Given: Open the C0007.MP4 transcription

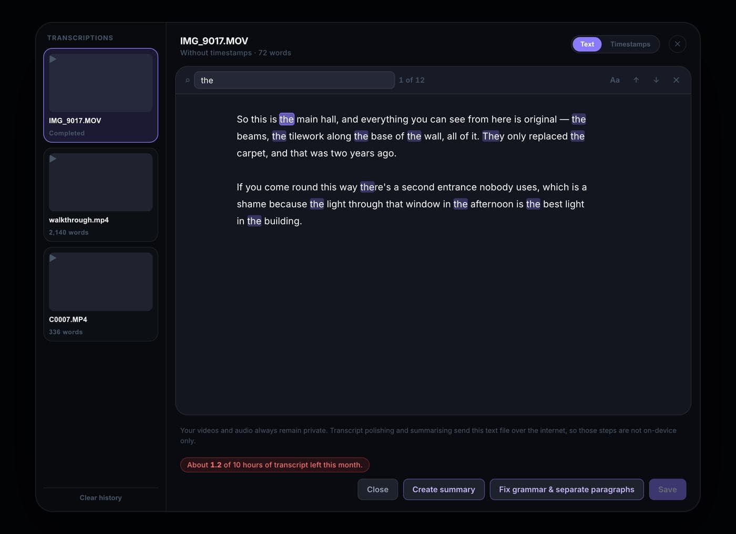Looking at the screenshot, I should 101,294.
